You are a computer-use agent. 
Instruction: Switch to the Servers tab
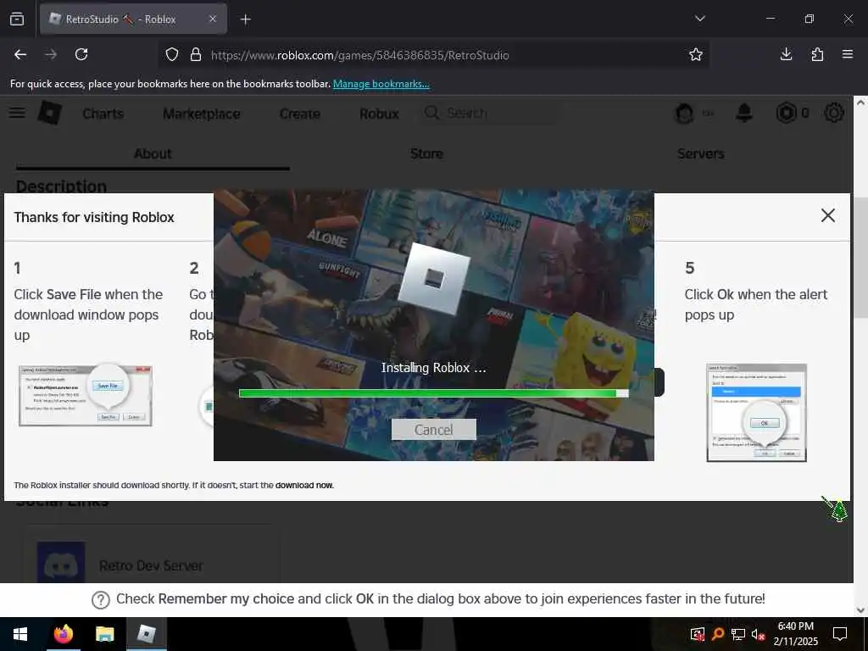(x=700, y=154)
